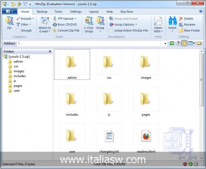This screenshot has height=169, width=206.
Task: Click the folder icon at address bar end
Action: coord(199,44)
